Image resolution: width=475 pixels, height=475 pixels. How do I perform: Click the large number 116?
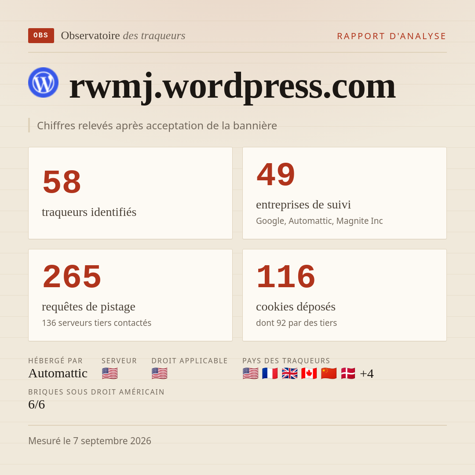[286, 277]
